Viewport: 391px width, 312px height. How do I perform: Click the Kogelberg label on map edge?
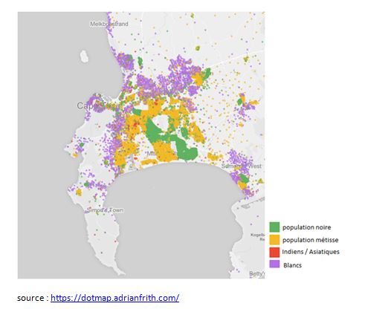(x=258, y=237)
